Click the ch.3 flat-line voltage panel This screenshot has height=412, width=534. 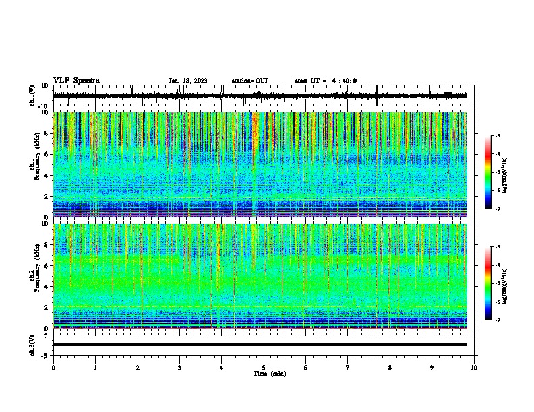(265, 345)
